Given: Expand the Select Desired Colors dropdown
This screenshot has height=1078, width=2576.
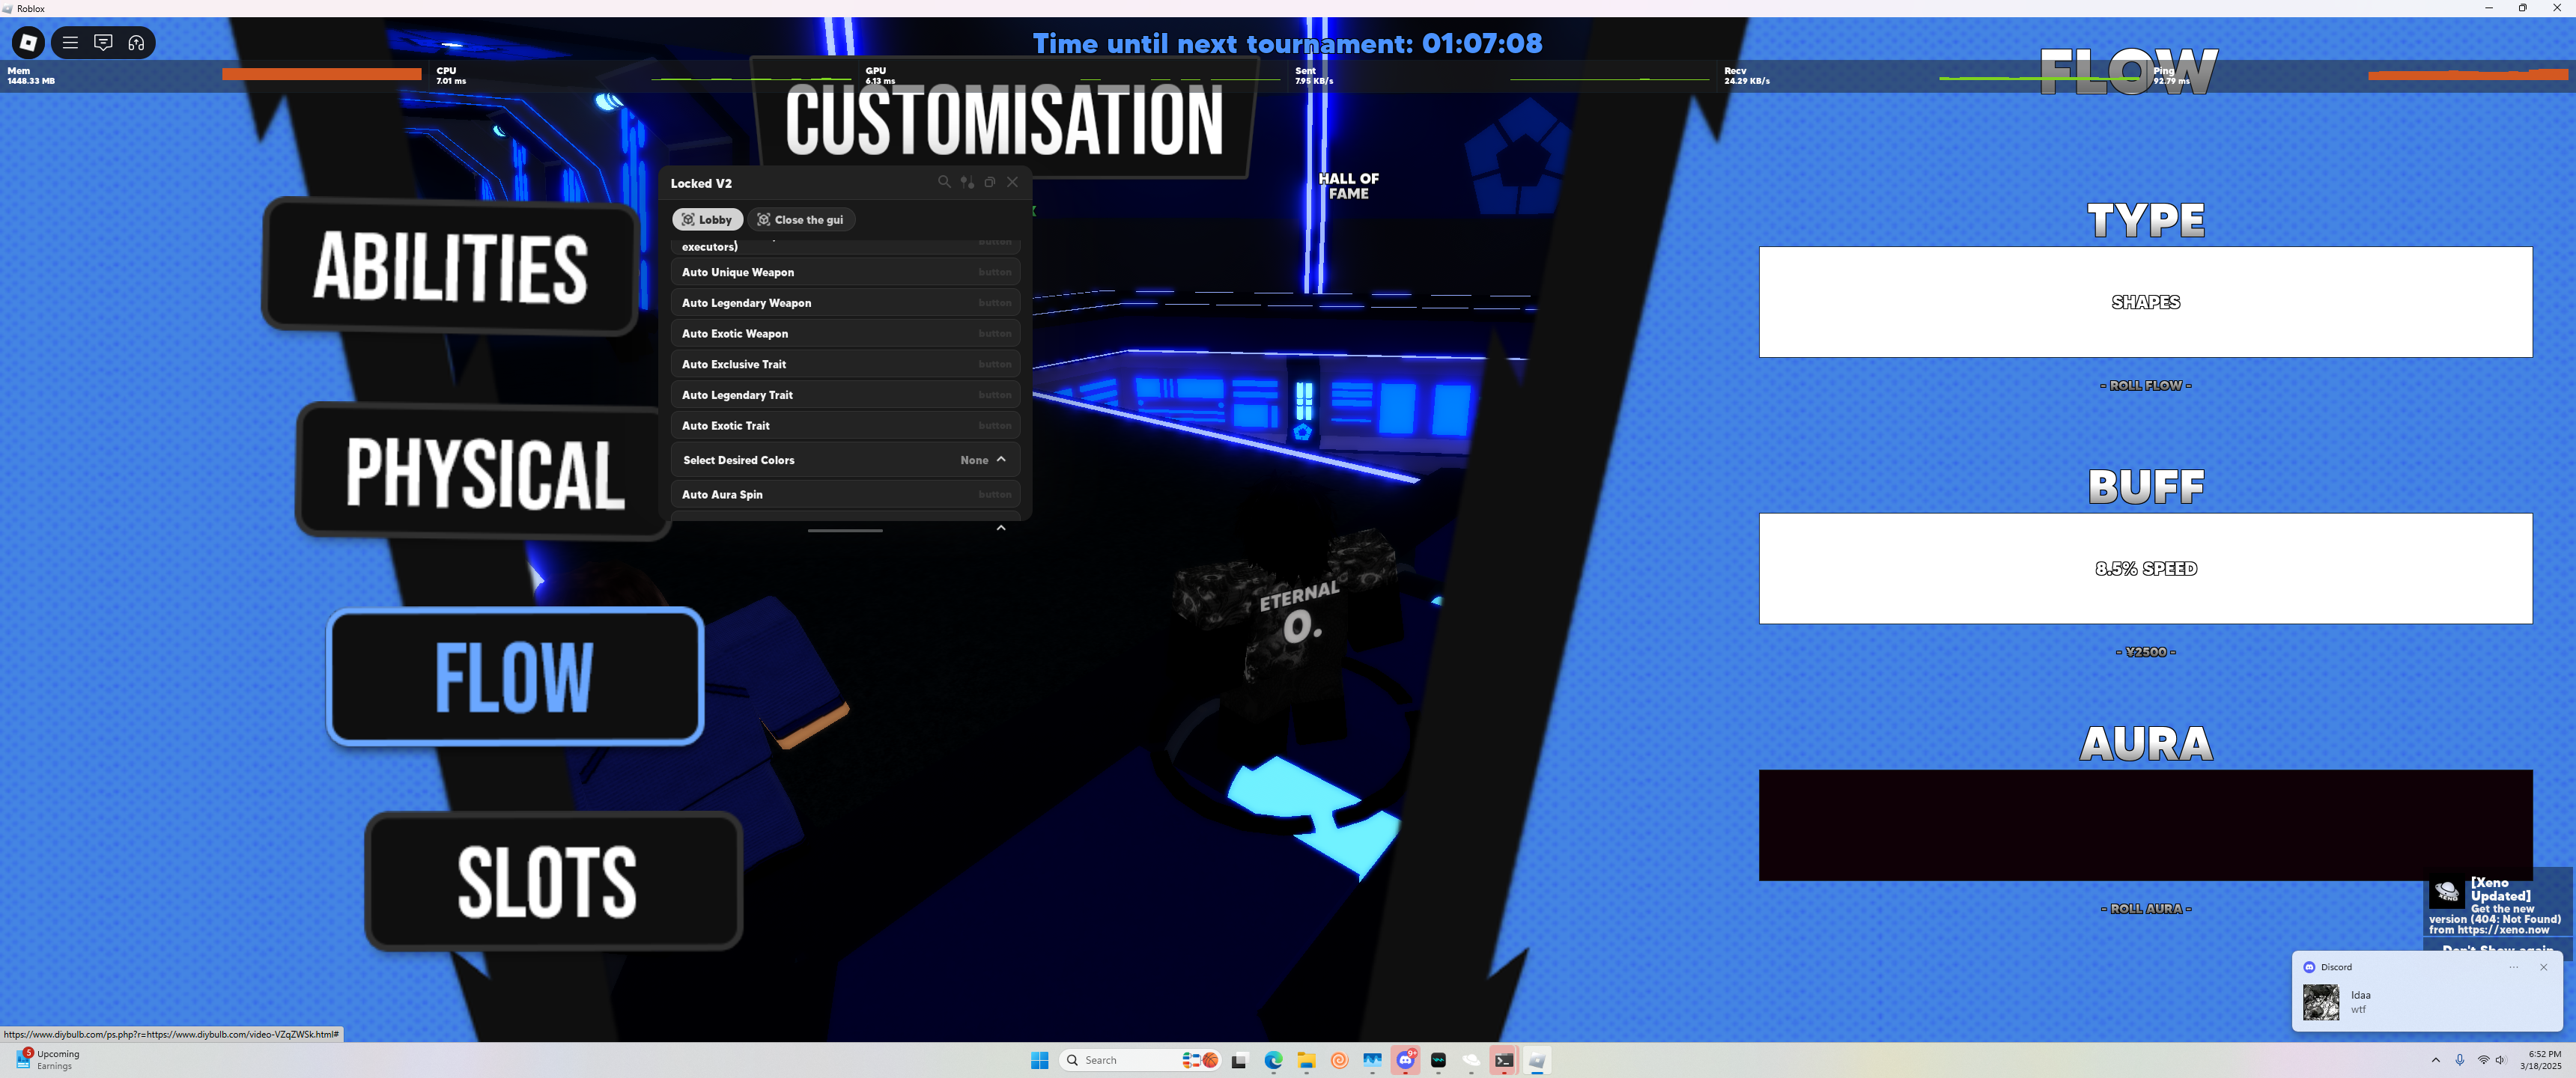Looking at the screenshot, I should point(845,460).
